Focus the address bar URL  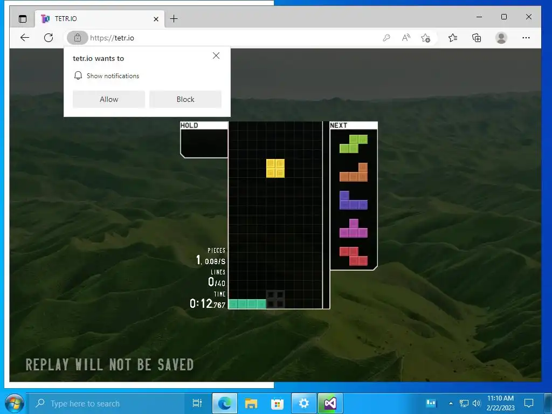(112, 38)
